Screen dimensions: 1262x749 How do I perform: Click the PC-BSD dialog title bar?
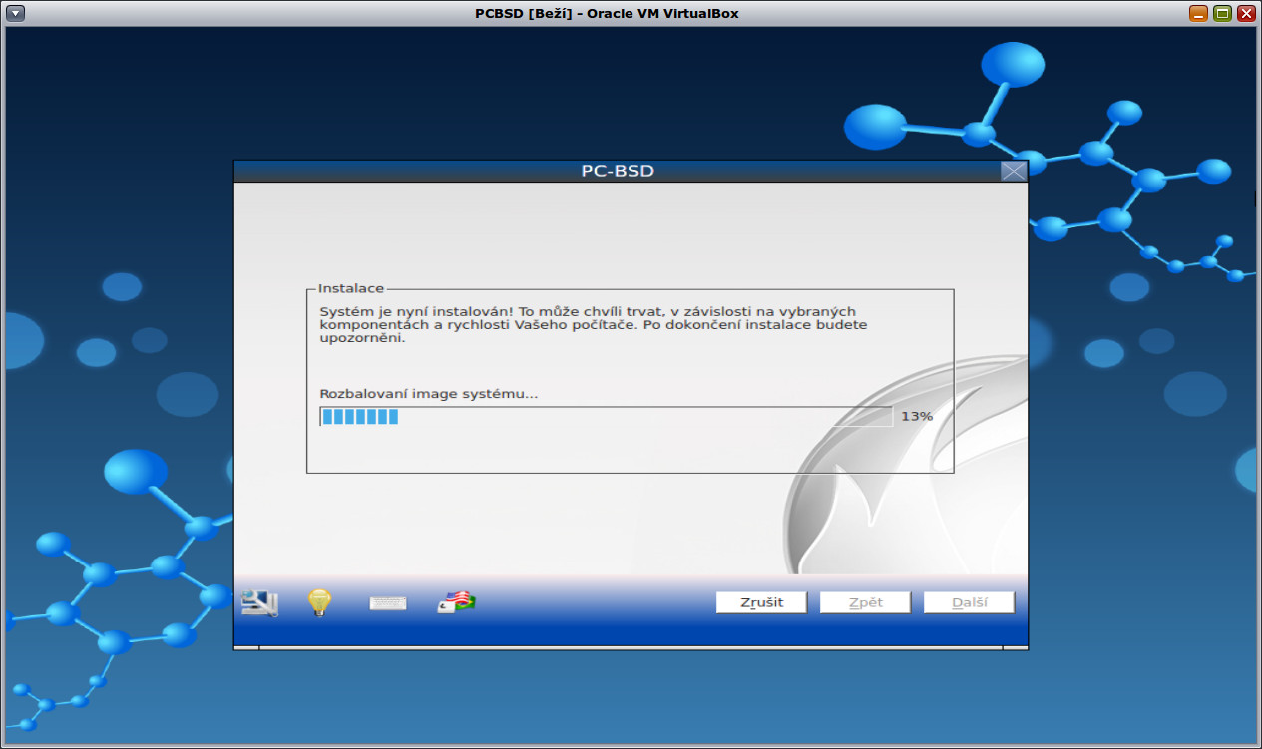tap(619, 170)
